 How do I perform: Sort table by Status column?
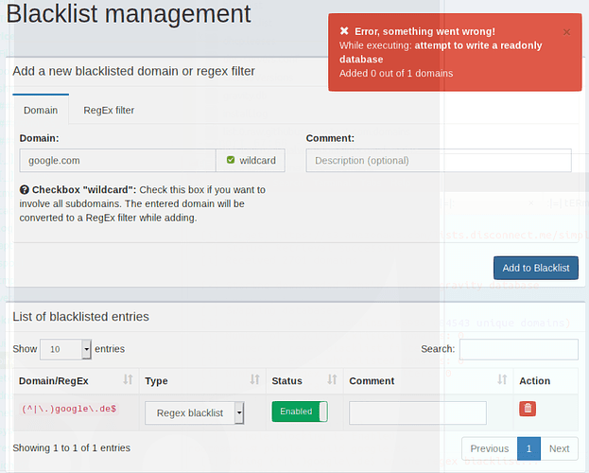click(332, 380)
